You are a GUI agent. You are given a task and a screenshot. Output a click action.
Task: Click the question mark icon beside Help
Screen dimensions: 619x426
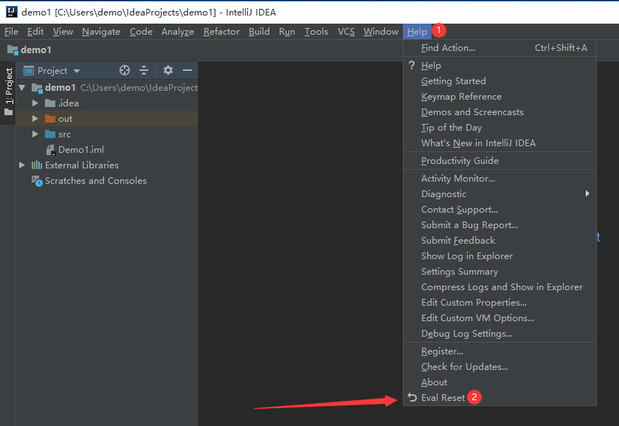[412, 65]
